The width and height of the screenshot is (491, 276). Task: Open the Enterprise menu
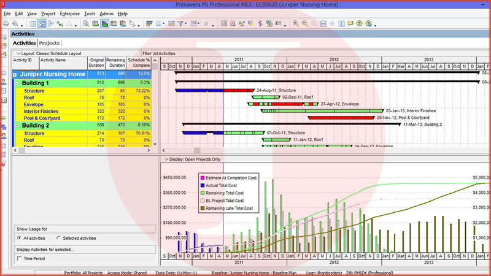tap(70, 13)
